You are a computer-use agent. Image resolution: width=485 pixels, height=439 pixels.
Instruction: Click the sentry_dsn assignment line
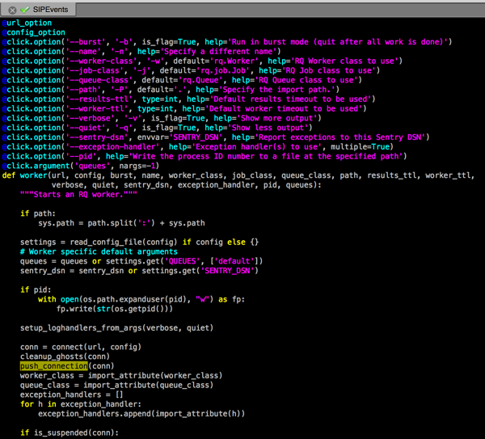[139, 271]
